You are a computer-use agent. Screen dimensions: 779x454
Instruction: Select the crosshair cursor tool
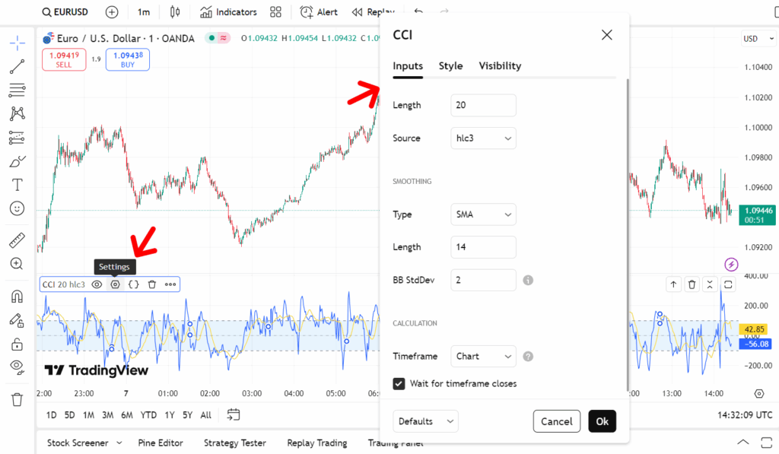tap(17, 42)
